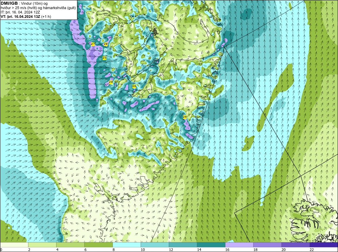Select the above-22 m/s dark indigo legend swatch
This screenshot has width=338, height=252.
[324, 245]
